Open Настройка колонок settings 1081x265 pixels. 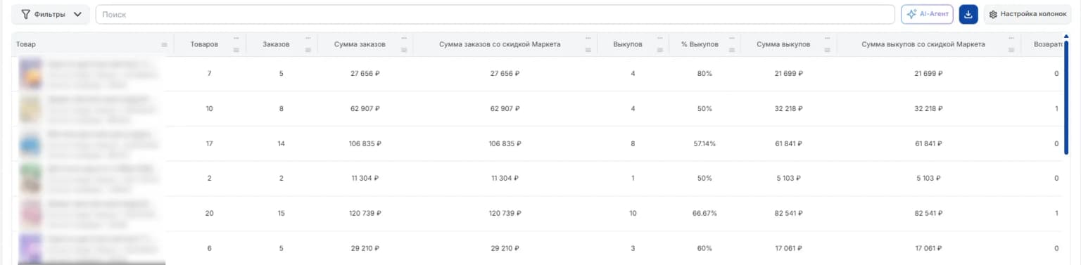tap(1028, 14)
